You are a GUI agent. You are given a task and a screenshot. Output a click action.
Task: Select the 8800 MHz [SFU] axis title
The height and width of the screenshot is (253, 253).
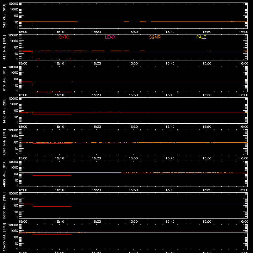click(4, 206)
